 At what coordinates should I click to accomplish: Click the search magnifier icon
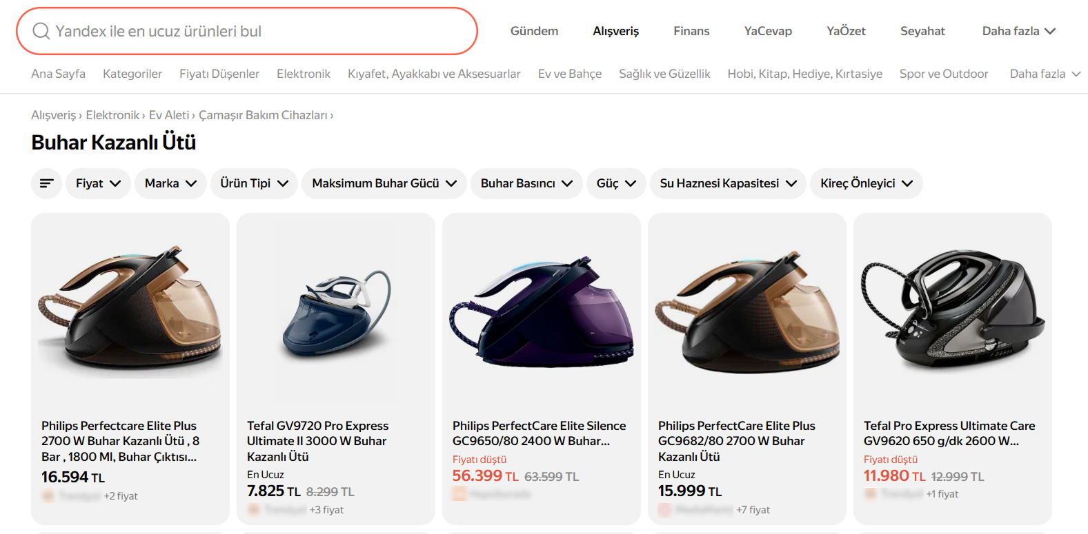coord(41,31)
